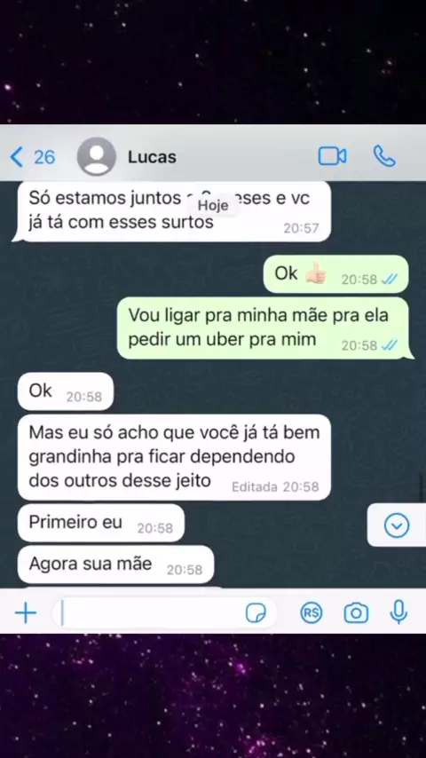Select the 'Agora sua mãe' message bubble
This screenshot has width=426, height=758.
coord(116,565)
